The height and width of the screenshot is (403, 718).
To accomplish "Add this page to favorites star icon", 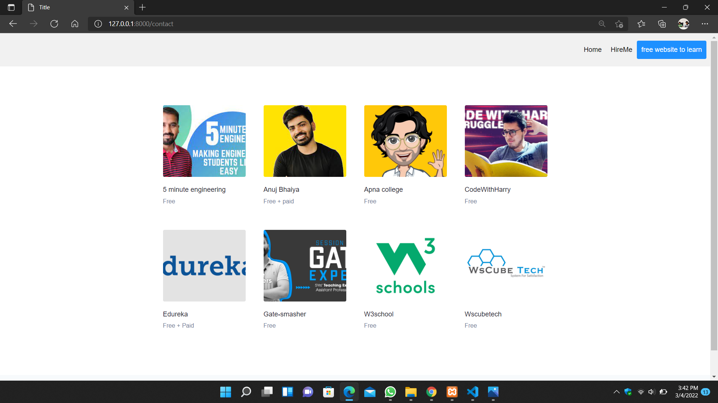I will point(619,24).
